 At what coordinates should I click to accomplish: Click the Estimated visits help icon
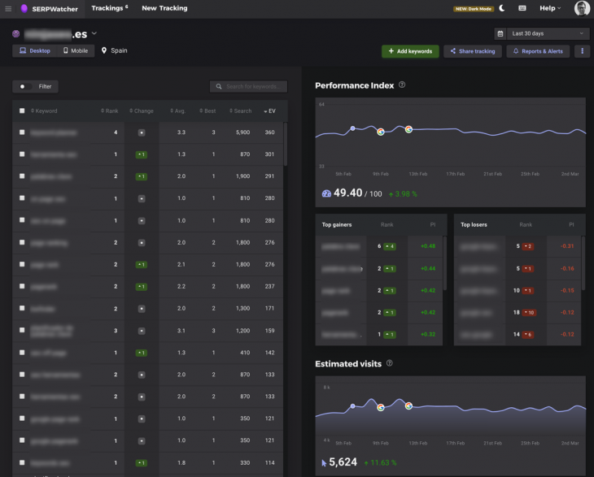(390, 363)
